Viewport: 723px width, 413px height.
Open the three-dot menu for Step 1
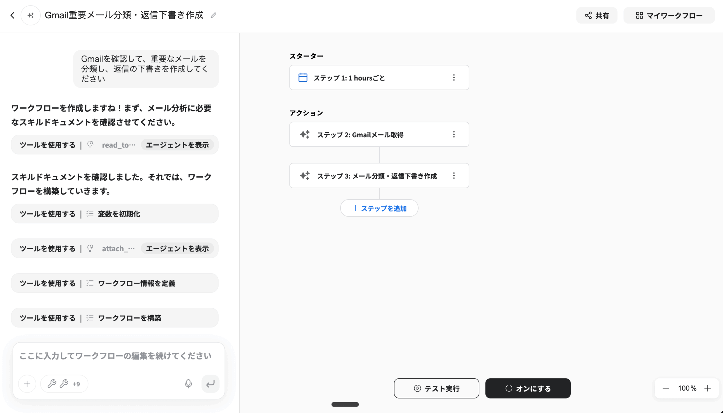coord(454,77)
